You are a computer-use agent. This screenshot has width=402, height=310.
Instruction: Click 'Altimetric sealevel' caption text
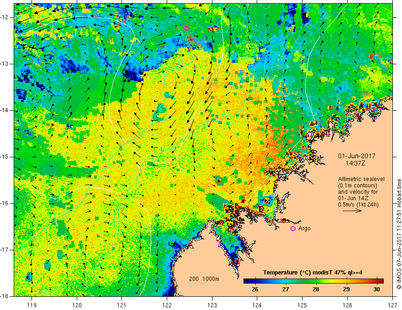pyautogui.click(x=361, y=179)
